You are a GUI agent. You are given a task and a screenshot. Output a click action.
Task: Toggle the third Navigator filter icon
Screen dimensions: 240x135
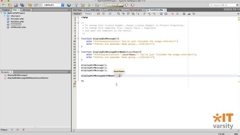pyautogui.click(x=23, y=130)
